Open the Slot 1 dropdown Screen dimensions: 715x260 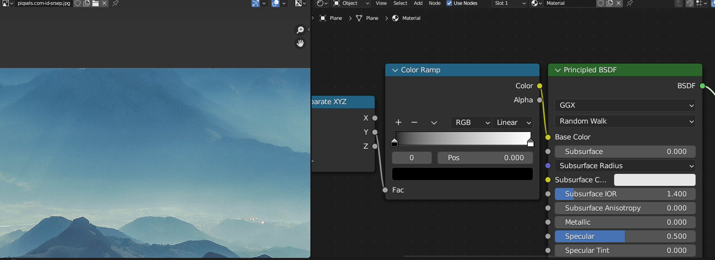pyautogui.click(x=509, y=3)
